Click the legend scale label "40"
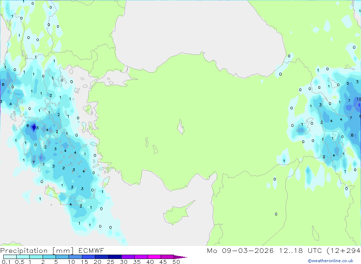Image resolution: width=361 pixels, height=264 pixels. pos(150,262)
